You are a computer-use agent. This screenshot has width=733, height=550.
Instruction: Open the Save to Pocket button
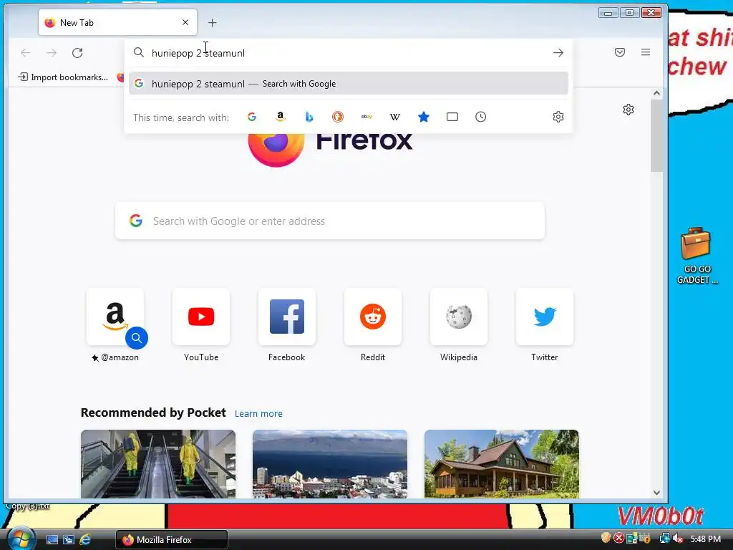point(620,52)
